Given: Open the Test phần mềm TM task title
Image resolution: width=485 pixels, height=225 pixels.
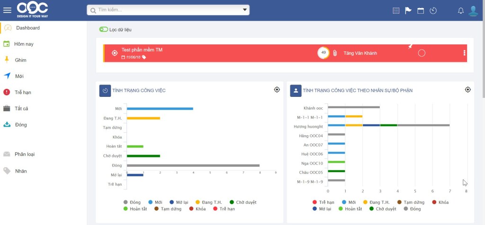Looking at the screenshot, I should [x=142, y=50].
